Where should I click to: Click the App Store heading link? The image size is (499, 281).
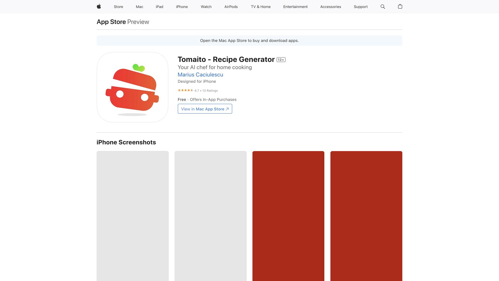(x=111, y=22)
